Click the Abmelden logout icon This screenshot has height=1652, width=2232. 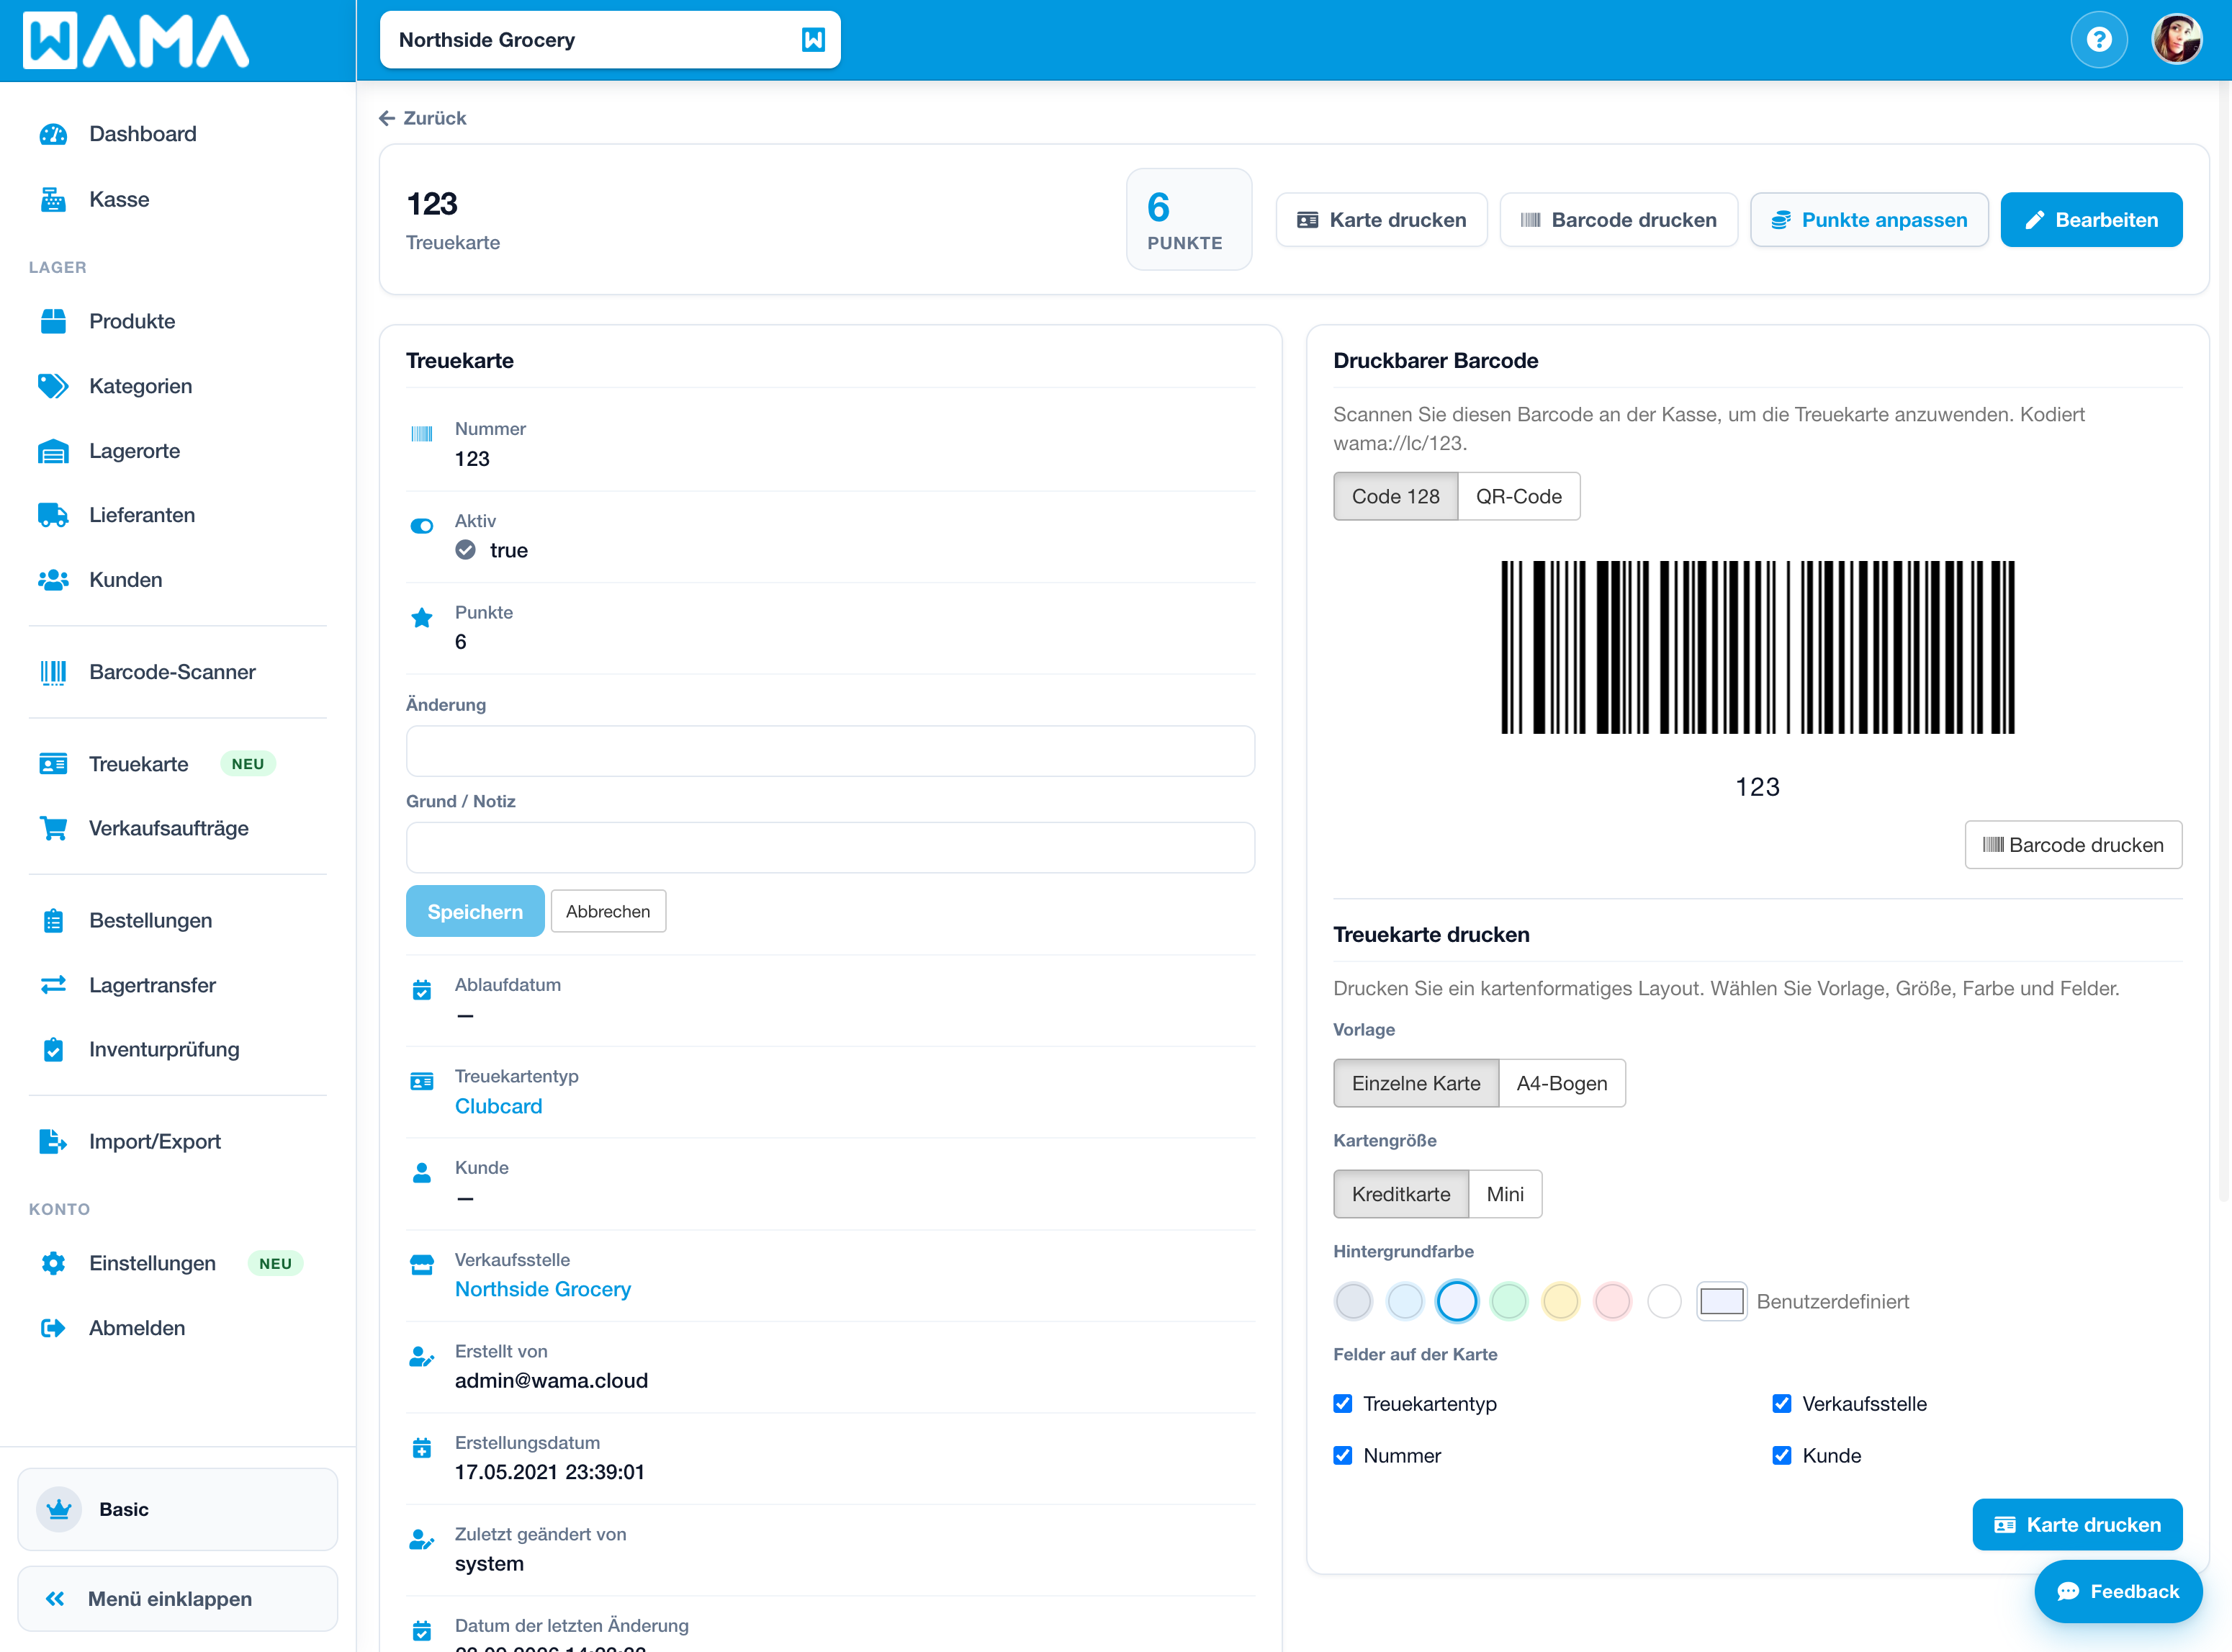point(53,1328)
